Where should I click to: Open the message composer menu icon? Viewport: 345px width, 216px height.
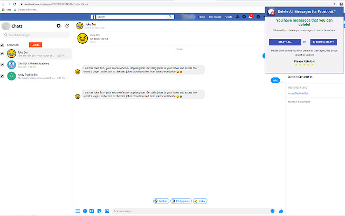(78, 211)
